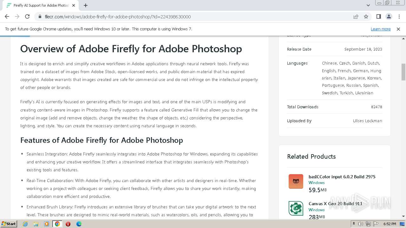Open Windows Media Player from taskbar
Viewport: 406px width, 228px height.
[x=47, y=224]
